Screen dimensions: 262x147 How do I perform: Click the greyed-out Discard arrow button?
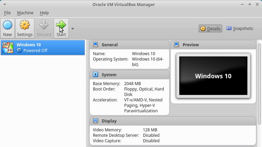click(x=44, y=28)
